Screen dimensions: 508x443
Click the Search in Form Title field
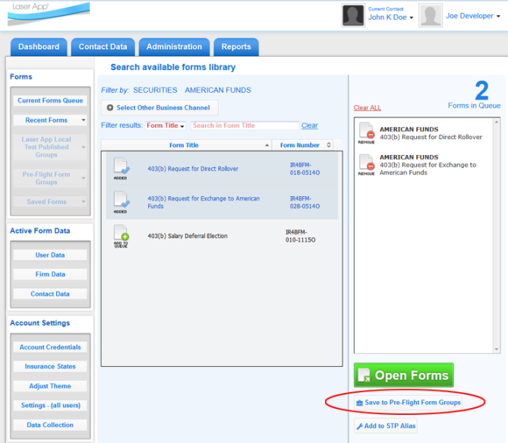(245, 126)
